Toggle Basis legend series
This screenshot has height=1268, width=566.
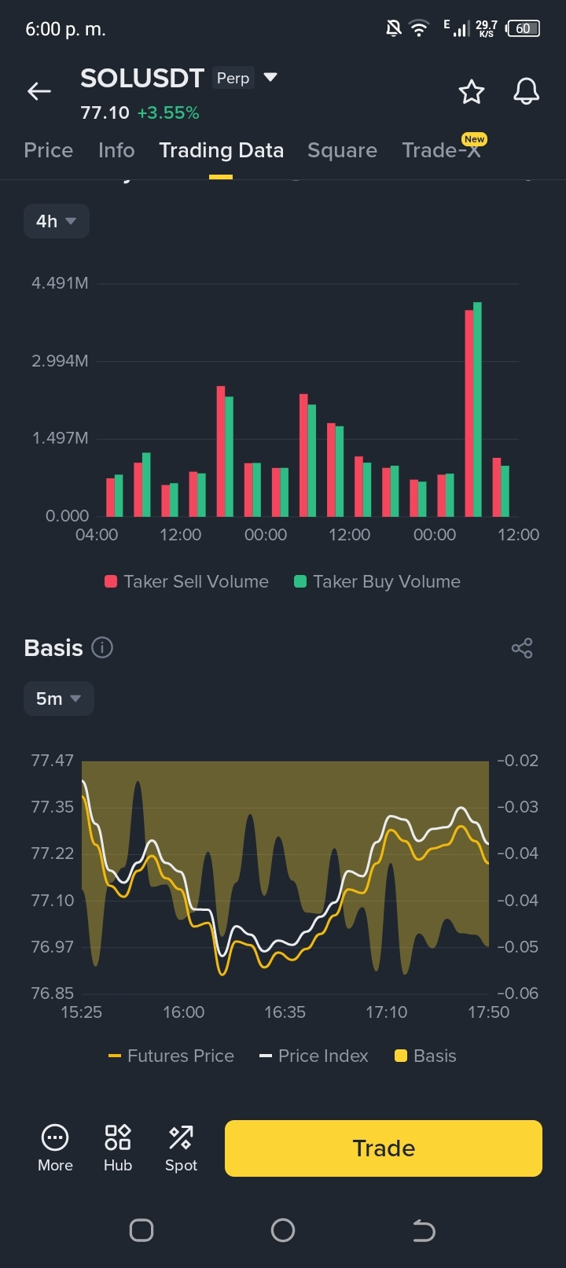tap(425, 1056)
